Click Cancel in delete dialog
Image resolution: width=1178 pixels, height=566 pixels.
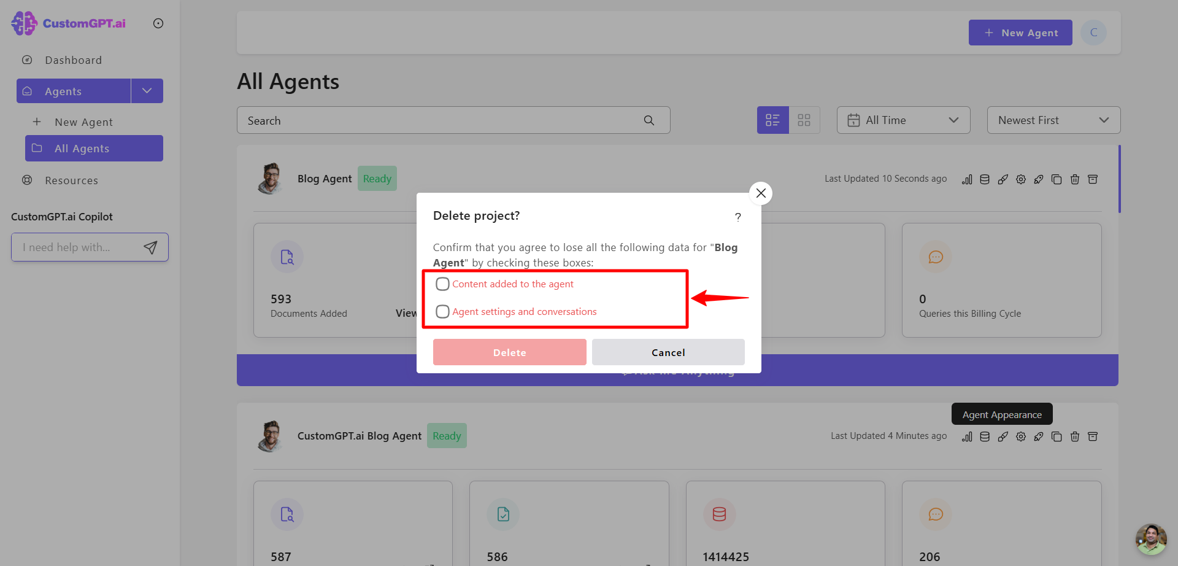tap(668, 352)
